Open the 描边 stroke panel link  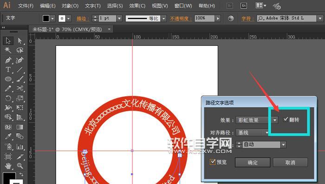(x=83, y=19)
